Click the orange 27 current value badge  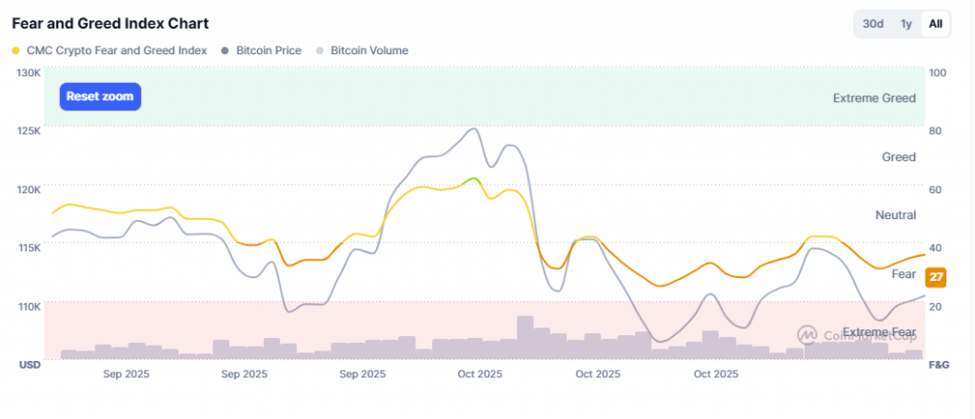[x=933, y=275]
